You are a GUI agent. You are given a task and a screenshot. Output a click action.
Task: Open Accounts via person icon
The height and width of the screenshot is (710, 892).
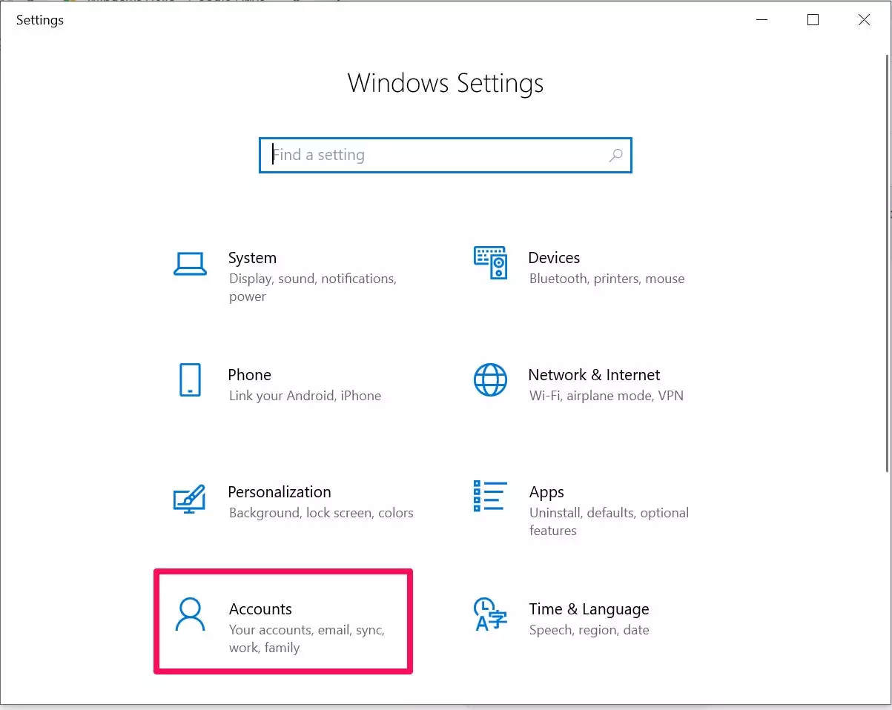[190, 614]
